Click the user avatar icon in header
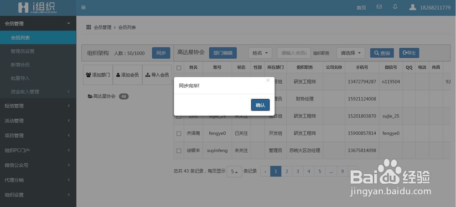The width and height of the screenshot is (456, 207). (x=412, y=7)
